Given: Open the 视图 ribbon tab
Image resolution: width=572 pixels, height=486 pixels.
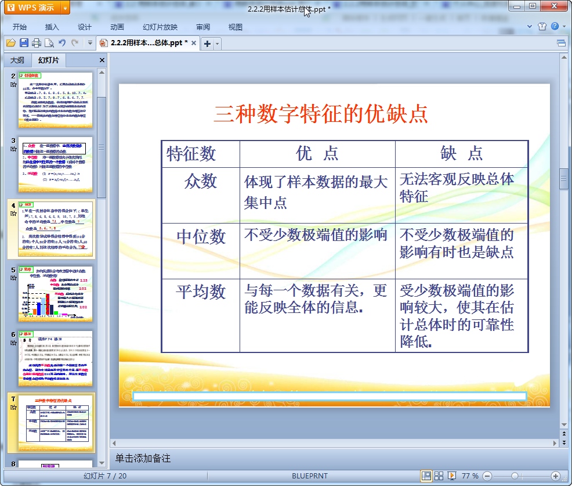Looking at the screenshot, I should pyautogui.click(x=236, y=27).
